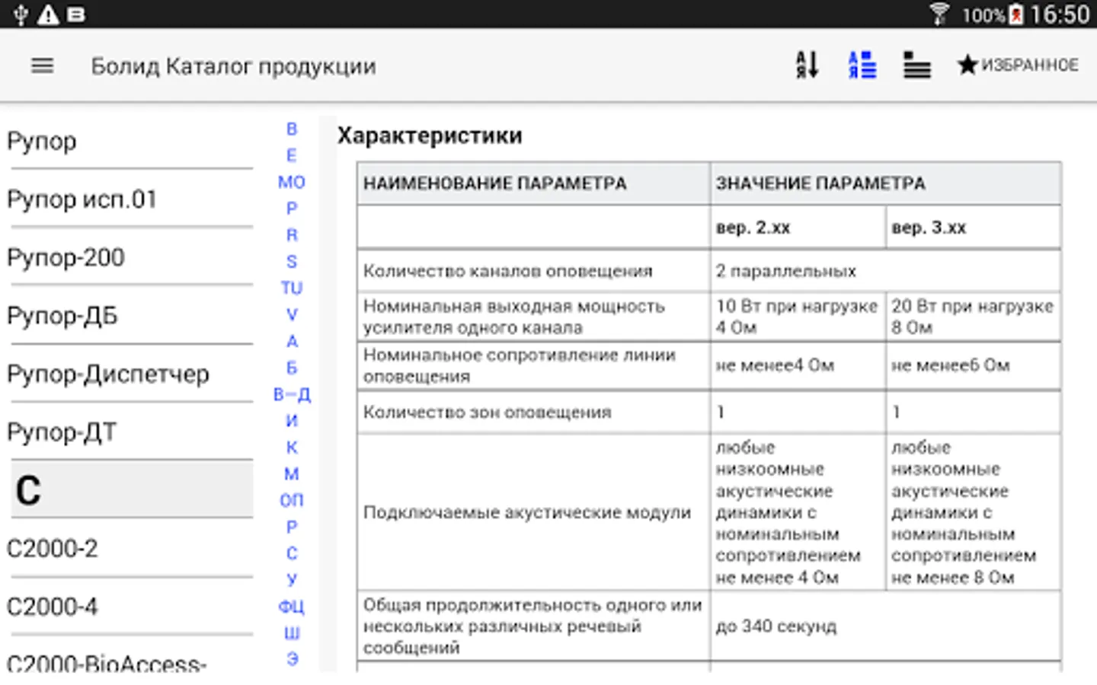Jump to index letter А below V

(292, 341)
